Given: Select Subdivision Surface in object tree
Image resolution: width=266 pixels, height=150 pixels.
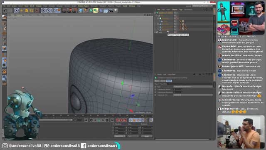Looking at the screenshot, I should (165, 13).
